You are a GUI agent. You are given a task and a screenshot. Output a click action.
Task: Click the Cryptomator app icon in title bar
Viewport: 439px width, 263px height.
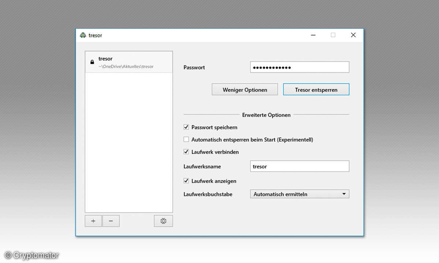[83, 35]
